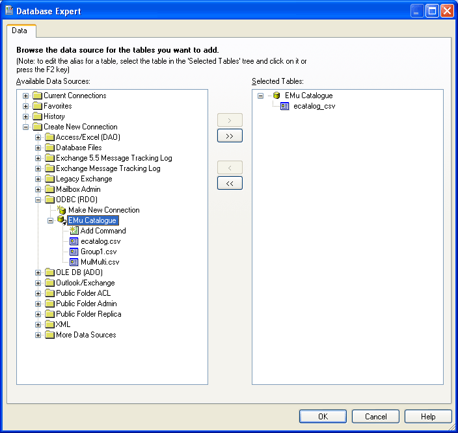This screenshot has height=433, width=458.
Task: Expand the OLE DB (ADO) node
Action: pyautogui.click(x=38, y=272)
